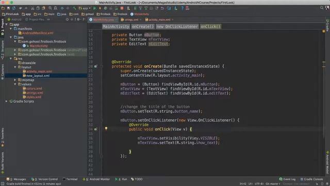The width and height of the screenshot is (330, 186).
Task: Click the Open folder toolbar icon
Action: coord(3,8)
